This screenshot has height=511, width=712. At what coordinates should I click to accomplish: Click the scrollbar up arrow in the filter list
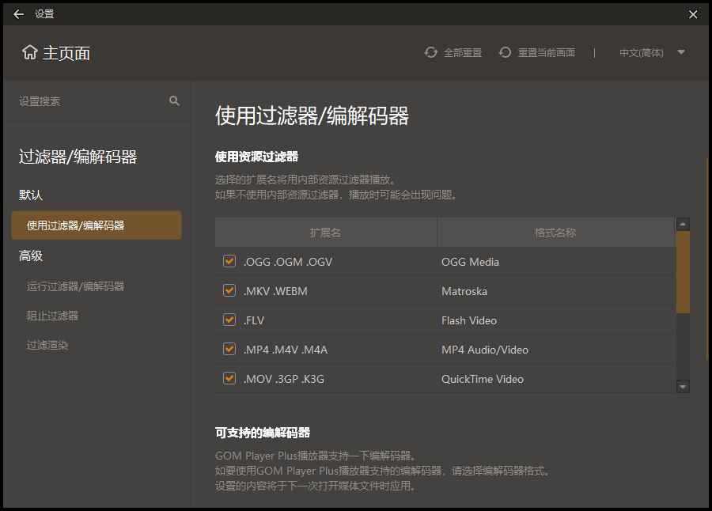tap(683, 223)
